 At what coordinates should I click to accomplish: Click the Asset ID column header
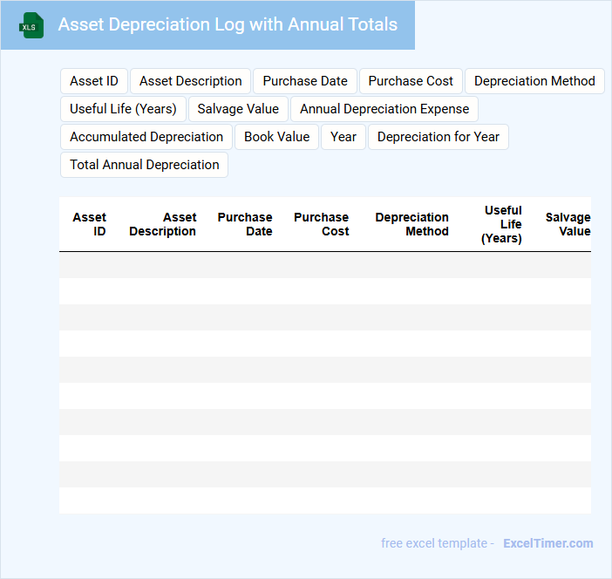click(89, 224)
